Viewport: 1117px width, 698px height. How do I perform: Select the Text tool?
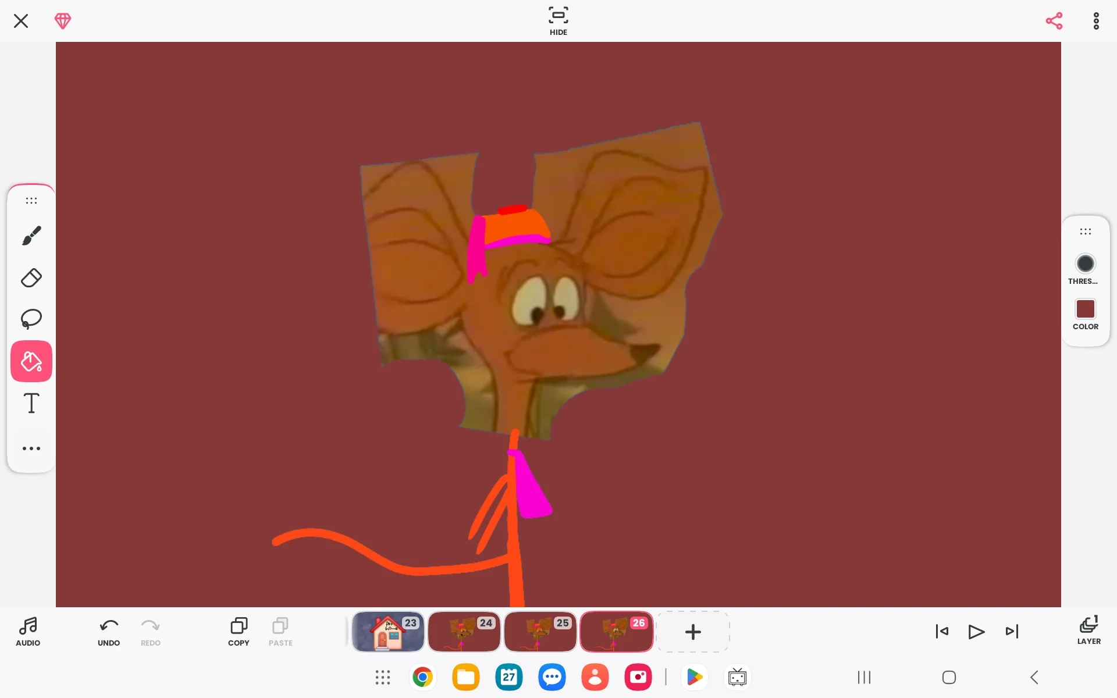[31, 403]
